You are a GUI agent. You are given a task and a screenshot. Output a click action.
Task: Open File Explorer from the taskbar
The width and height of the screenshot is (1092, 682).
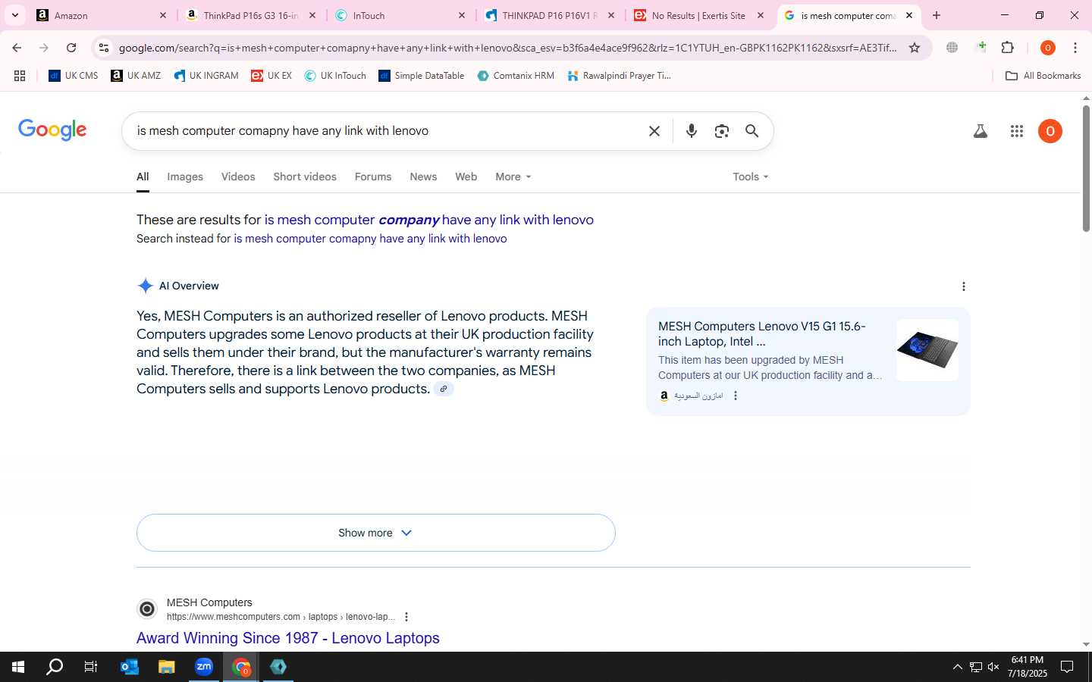(167, 667)
